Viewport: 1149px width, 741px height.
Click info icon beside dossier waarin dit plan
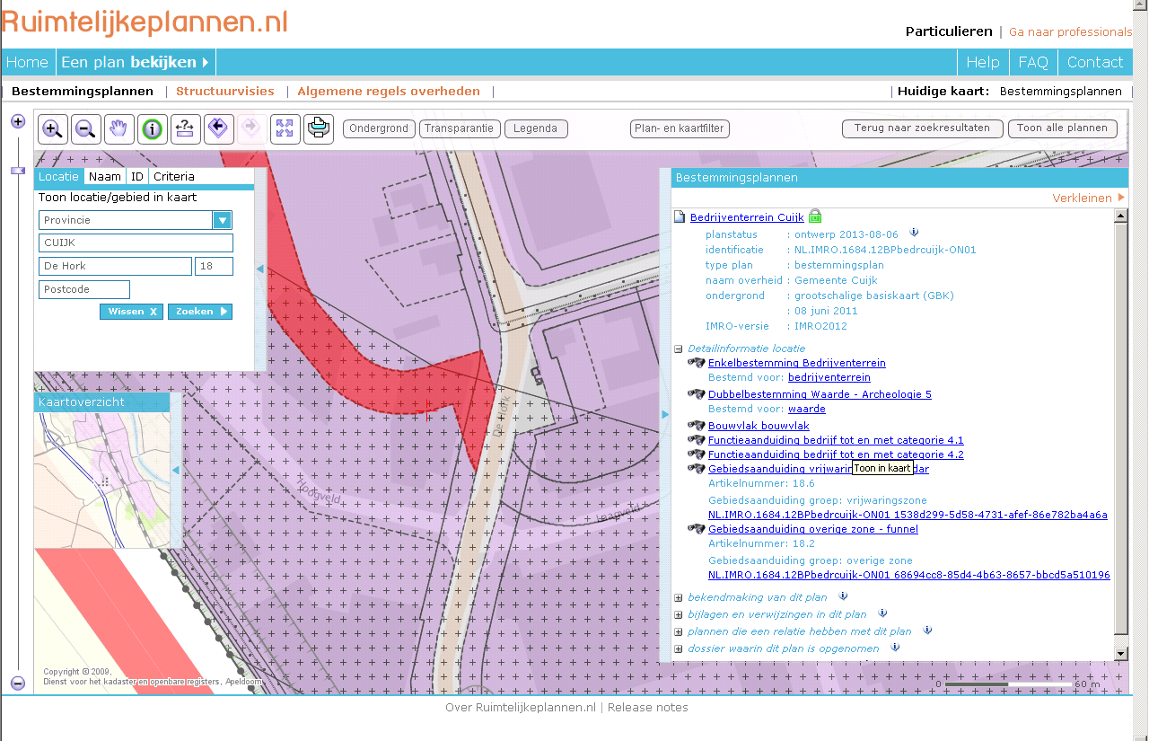pos(895,647)
